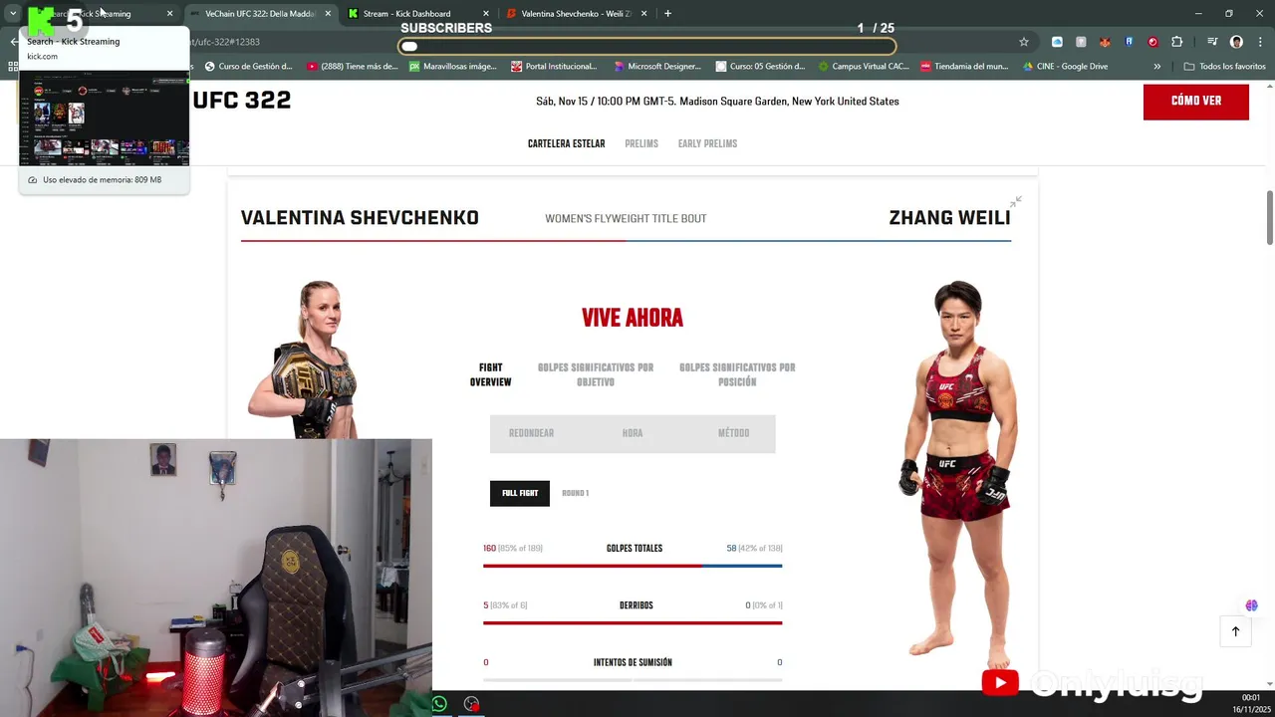Open the CINE - Google Drive bookmark

1065,67
